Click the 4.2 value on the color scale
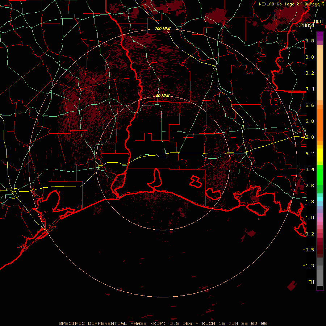The image size is (326, 326). [x=310, y=154]
